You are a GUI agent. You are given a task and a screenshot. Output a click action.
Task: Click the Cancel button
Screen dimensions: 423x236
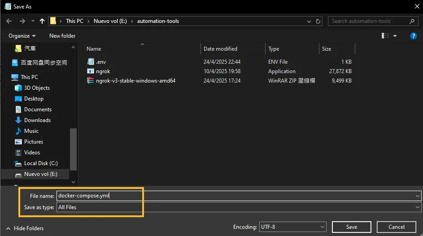(x=396, y=227)
